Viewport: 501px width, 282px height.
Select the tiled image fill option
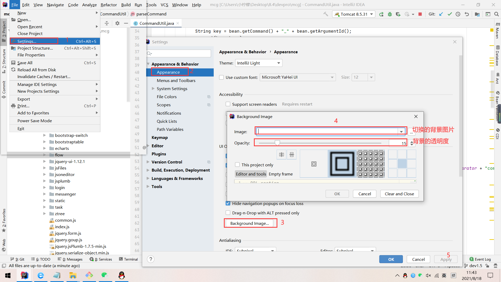point(371,164)
